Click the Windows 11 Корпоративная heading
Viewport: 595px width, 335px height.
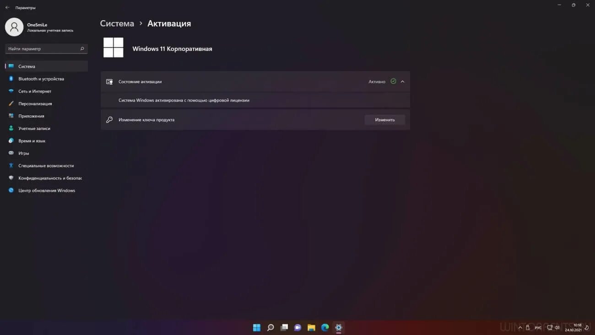coord(172,49)
